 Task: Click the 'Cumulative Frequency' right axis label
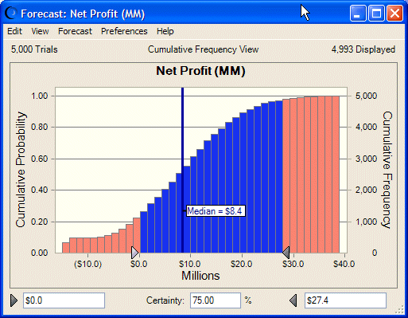click(x=387, y=170)
